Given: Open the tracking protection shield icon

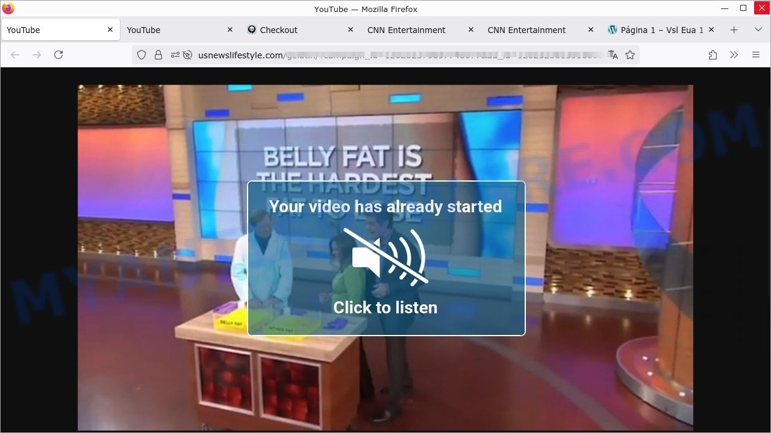Looking at the screenshot, I should tap(142, 55).
